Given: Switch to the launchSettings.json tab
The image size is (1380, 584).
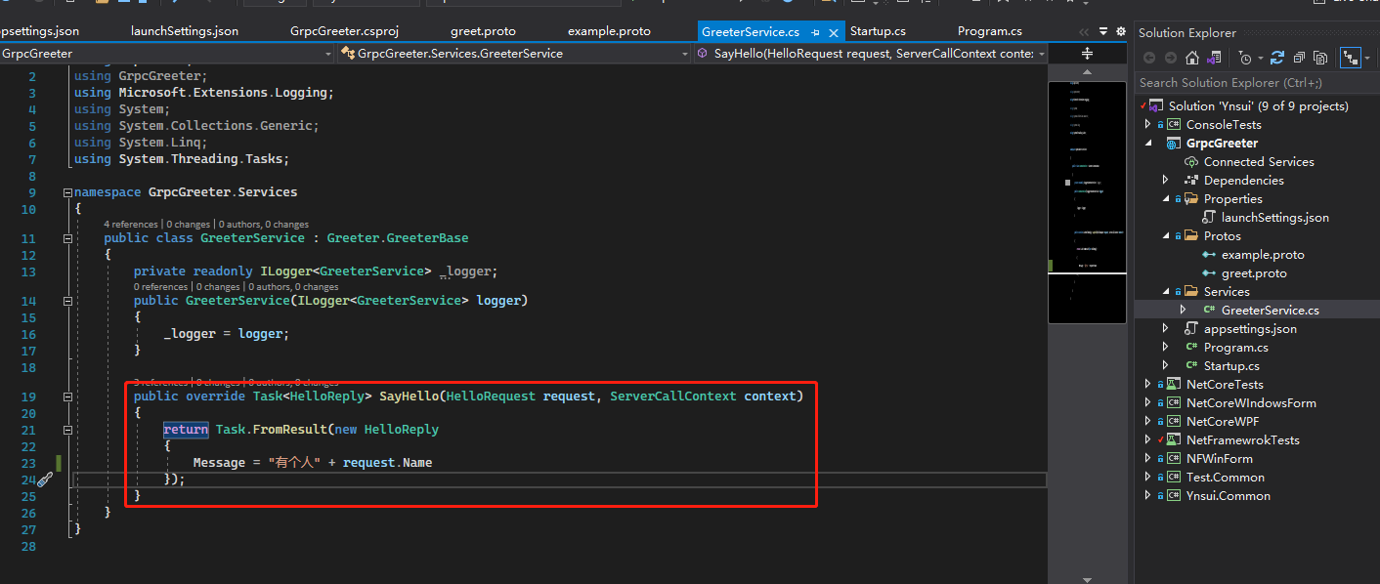Looking at the screenshot, I should coord(185,31).
